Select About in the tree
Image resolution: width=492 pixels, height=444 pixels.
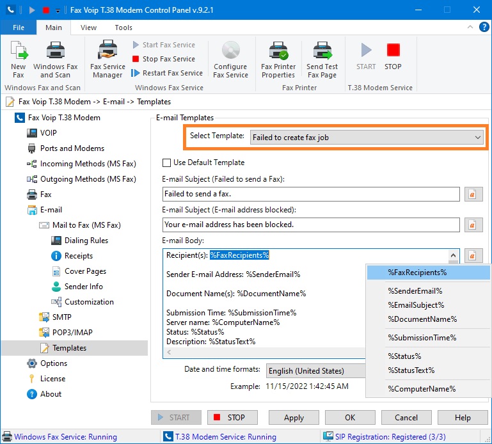(44, 394)
